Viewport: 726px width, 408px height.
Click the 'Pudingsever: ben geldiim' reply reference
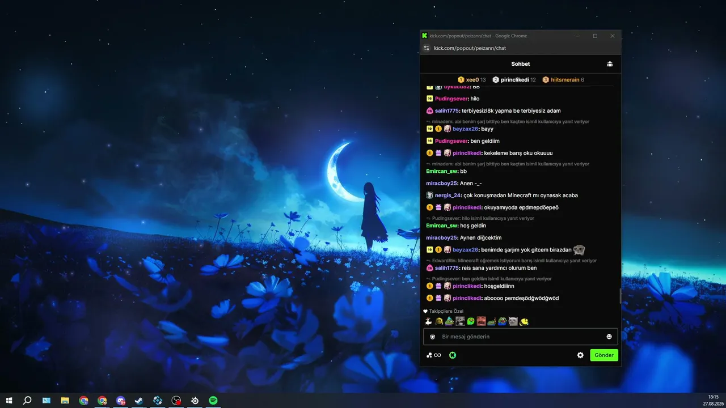[x=488, y=279]
